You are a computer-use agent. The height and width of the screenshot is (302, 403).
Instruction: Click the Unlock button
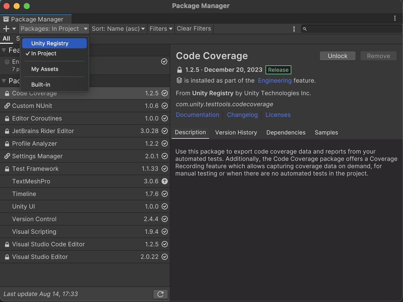click(337, 56)
